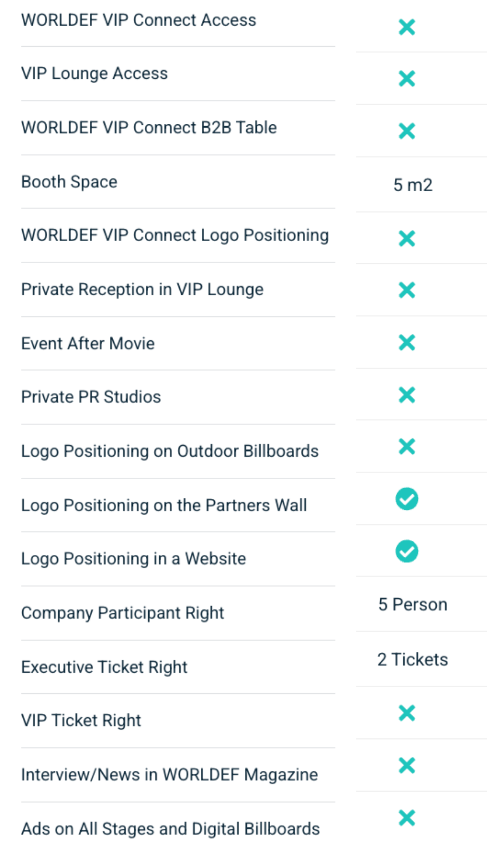The height and width of the screenshot is (853, 487).
Task: Click the Company Participant Right label
Action: coord(123,613)
